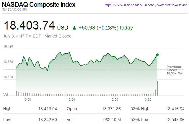189x124 pixels.
Task: Click the 12:00 time axis label
Action: [x=71, y=99]
